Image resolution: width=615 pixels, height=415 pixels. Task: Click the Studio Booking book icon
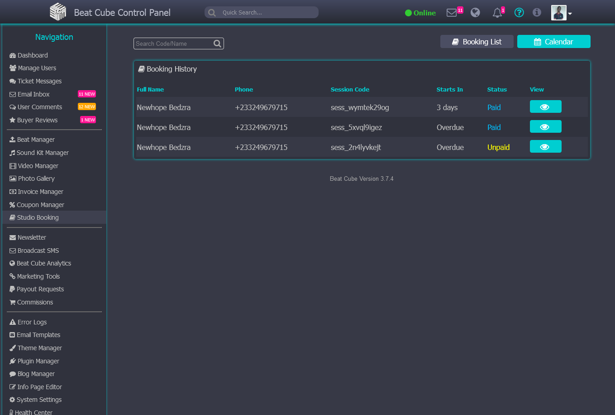[x=12, y=217]
